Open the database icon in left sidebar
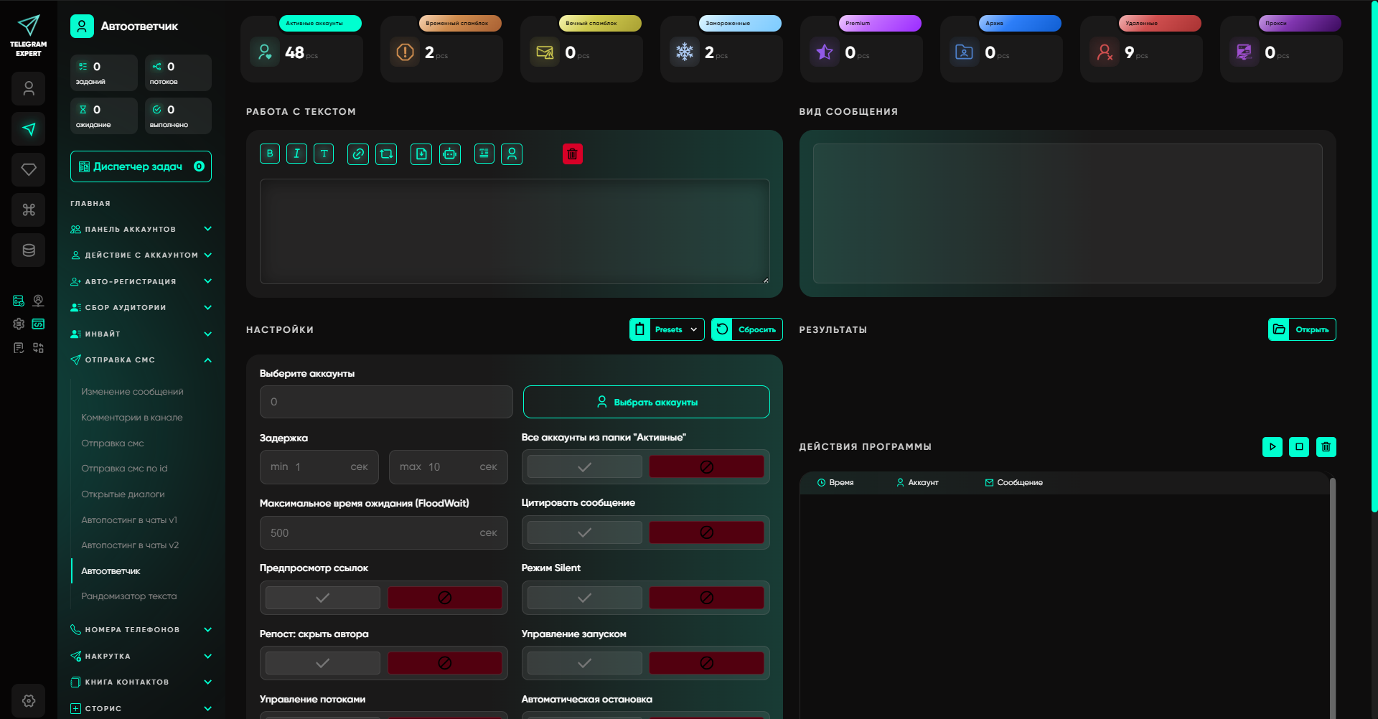The height and width of the screenshot is (719, 1378). click(29, 250)
